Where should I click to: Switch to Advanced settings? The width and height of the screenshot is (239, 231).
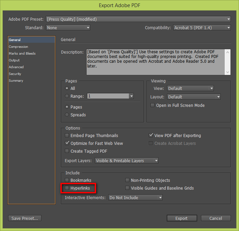click(32, 67)
